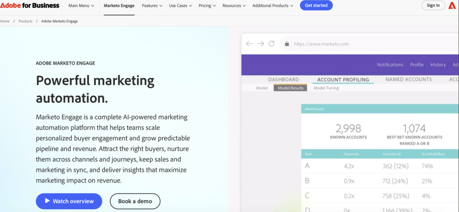Screen dimensions: 459x212
Task: Select rank B row label
Action: (x=307, y=181)
